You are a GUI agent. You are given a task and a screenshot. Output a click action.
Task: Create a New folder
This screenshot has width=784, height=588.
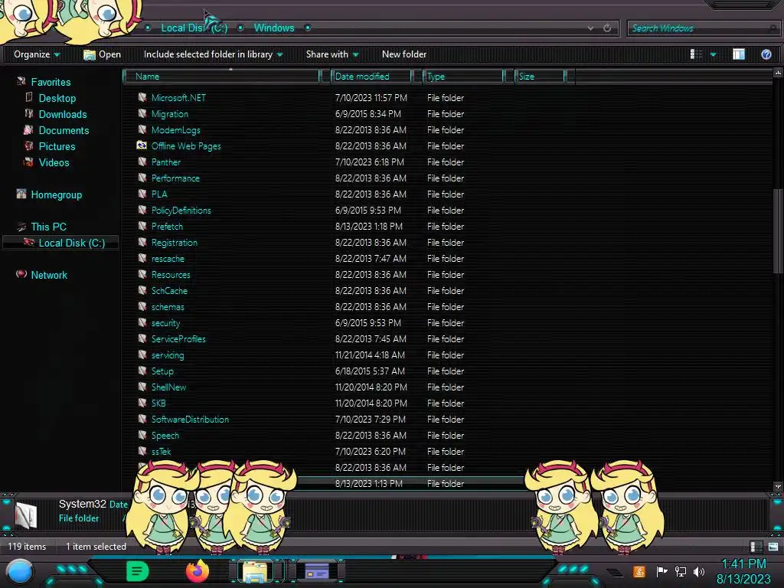coord(404,54)
